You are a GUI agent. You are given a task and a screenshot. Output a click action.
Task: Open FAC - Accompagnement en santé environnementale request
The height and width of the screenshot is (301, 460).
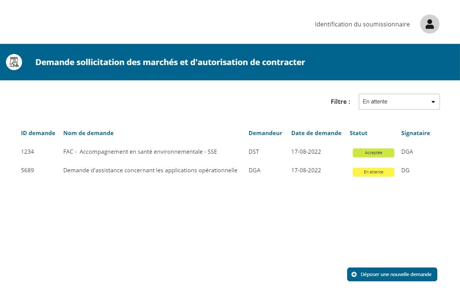pyautogui.click(x=140, y=152)
